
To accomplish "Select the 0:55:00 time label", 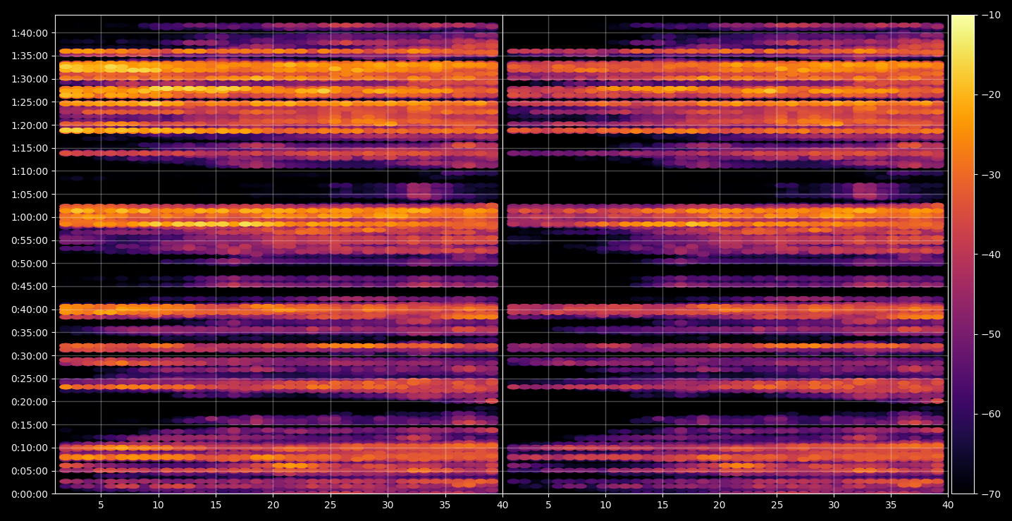I will (x=30, y=240).
